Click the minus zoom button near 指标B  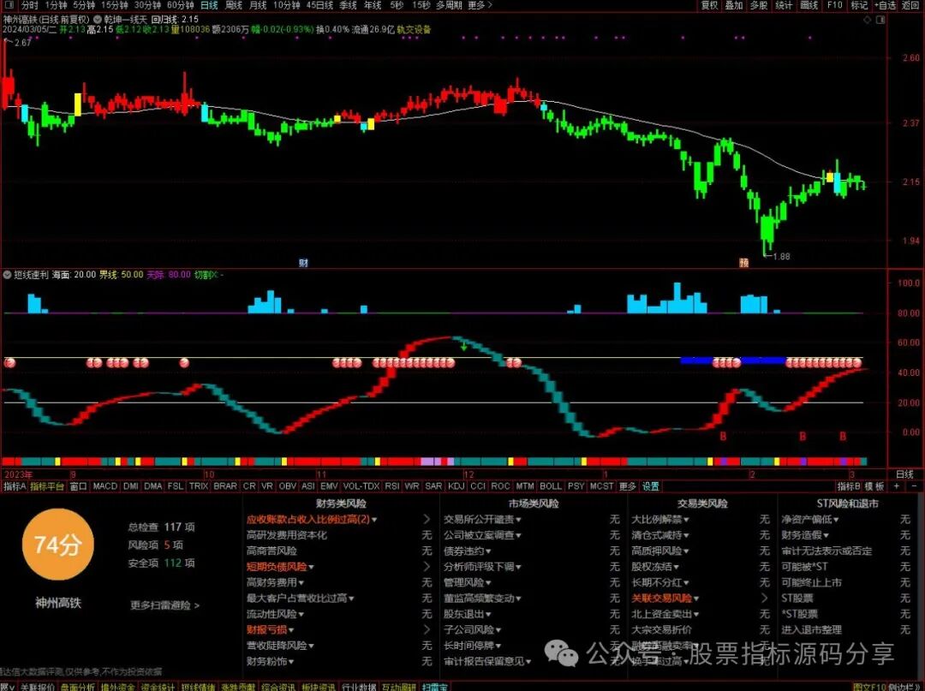click(915, 485)
